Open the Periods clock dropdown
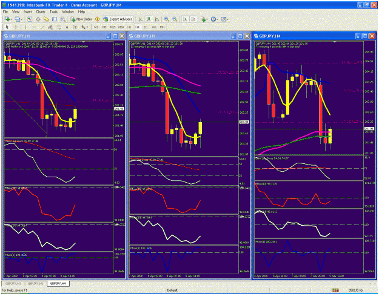Viewport: 379px width, 294px height. (214, 19)
